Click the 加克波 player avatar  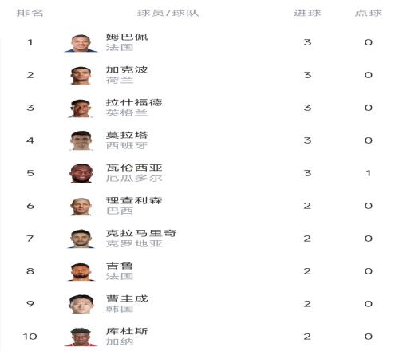81,76
